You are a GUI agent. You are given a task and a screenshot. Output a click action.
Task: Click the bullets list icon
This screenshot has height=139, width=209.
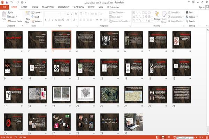81,14
